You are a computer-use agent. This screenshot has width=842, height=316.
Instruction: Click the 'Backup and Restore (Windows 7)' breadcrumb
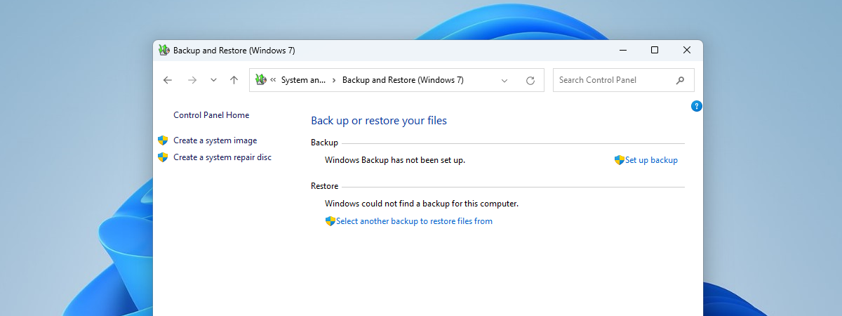pyautogui.click(x=403, y=80)
